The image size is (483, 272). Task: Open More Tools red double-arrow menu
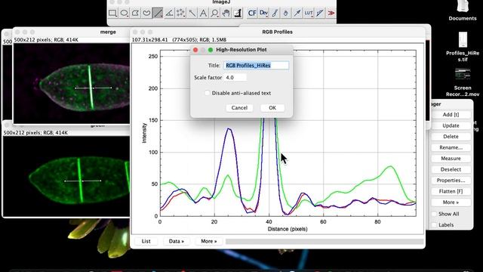331,13
